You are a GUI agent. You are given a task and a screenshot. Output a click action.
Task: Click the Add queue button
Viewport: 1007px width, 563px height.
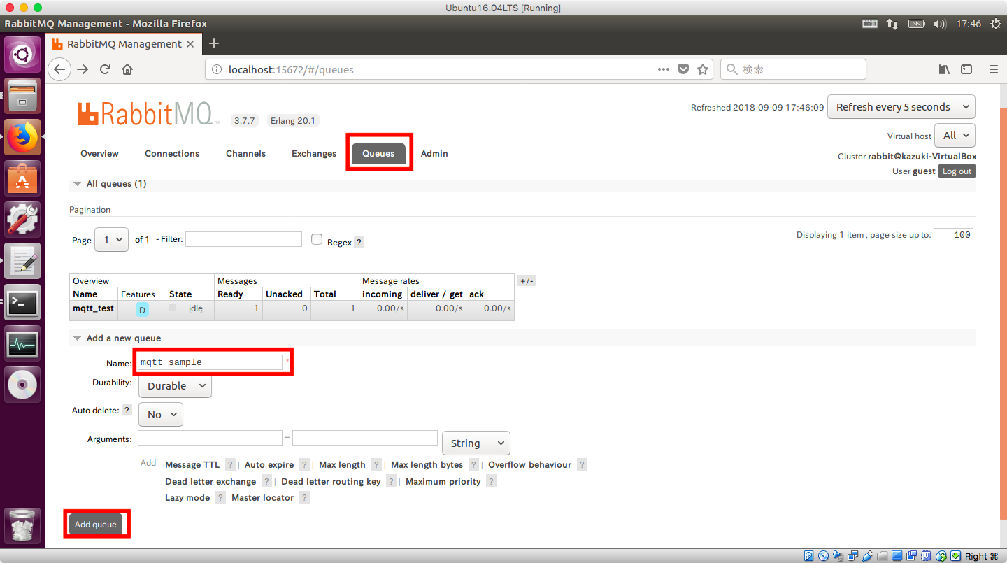tap(96, 524)
